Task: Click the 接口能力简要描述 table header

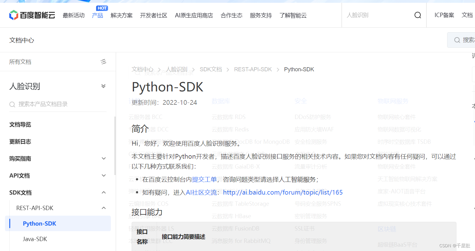Action: [183, 237]
